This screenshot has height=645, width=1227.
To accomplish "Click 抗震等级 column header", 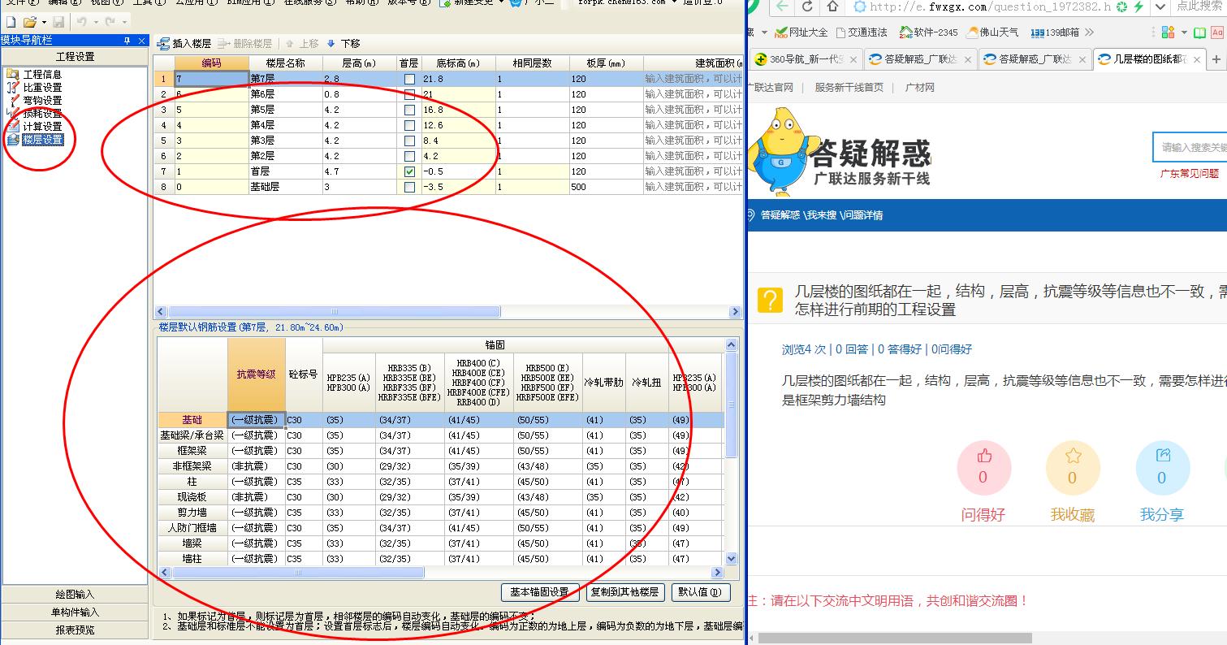I will tap(257, 374).
